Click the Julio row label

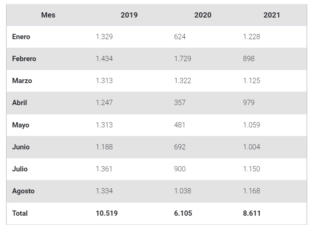[x=20, y=169]
